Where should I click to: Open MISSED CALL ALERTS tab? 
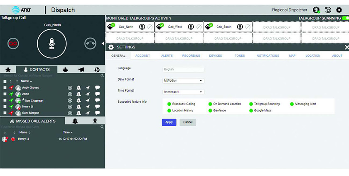pos(33,121)
